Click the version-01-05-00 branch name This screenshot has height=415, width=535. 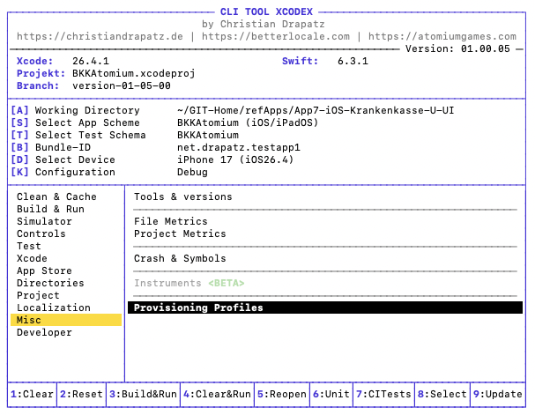pyautogui.click(x=122, y=85)
